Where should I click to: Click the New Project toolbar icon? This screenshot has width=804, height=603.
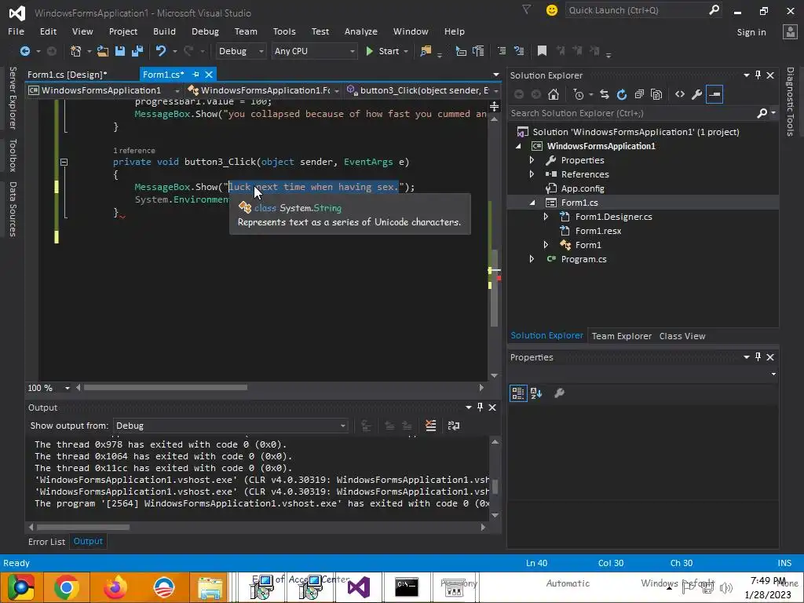click(x=76, y=51)
